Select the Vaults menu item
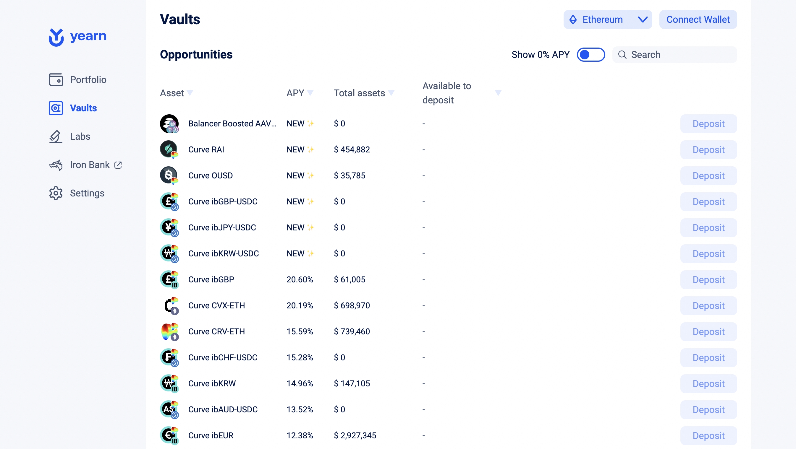 (x=73, y=108)
